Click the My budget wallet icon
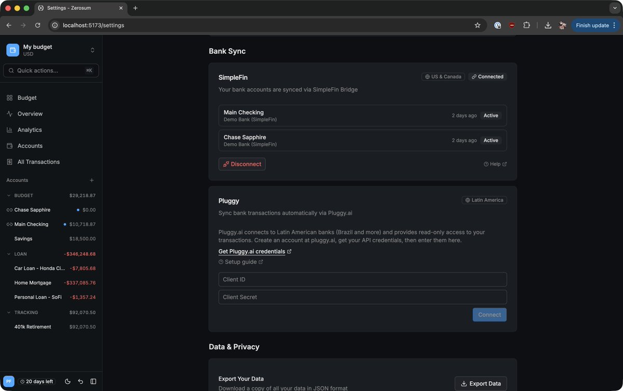 (x=12, y=50)
